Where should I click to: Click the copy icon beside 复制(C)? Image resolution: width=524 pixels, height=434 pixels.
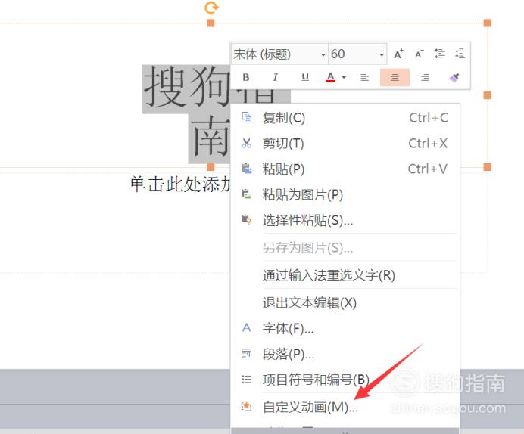tap(246, 117)
